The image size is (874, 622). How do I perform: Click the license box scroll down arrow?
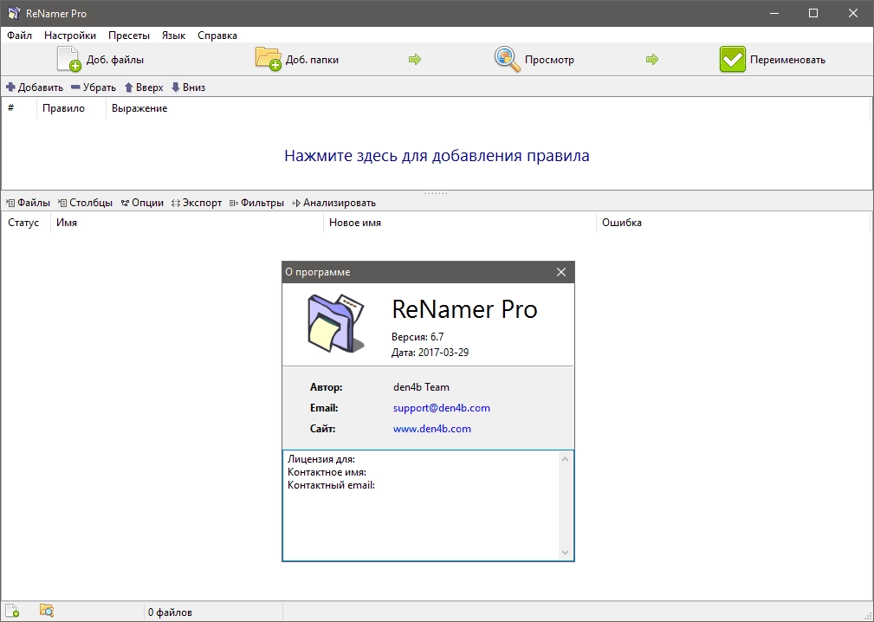(566, 553)
